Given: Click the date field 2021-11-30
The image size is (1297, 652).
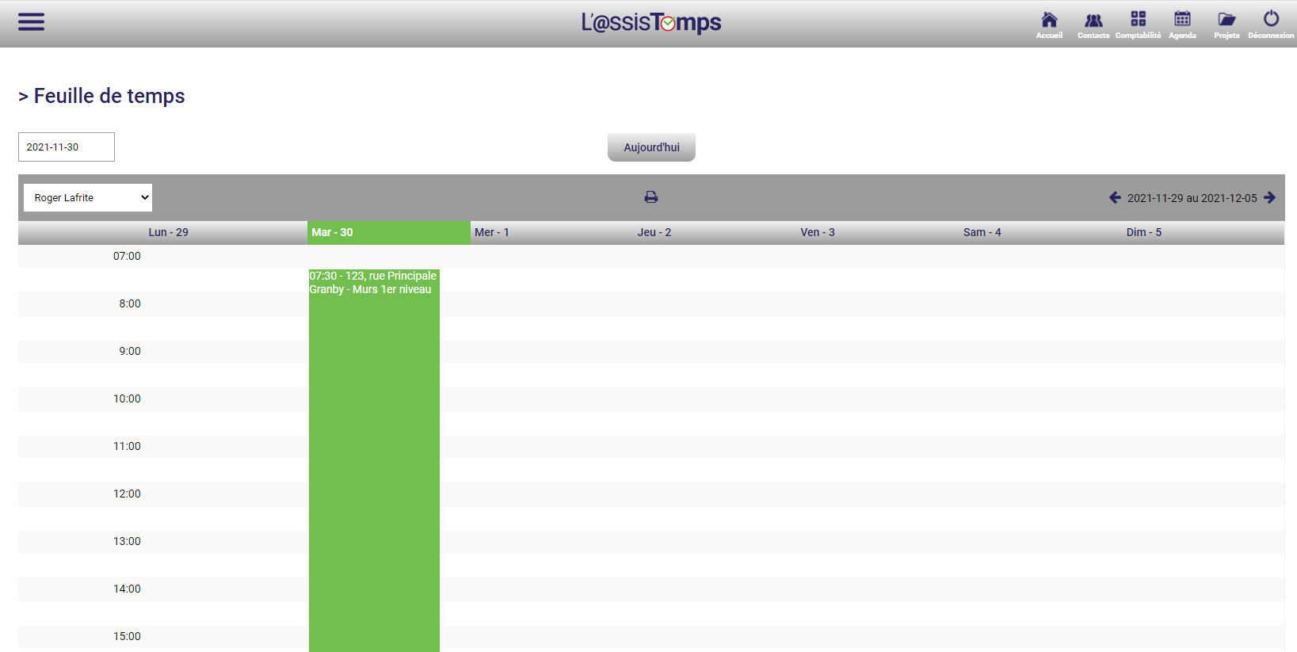Looking at the screenshot, I should coord(67,147).
